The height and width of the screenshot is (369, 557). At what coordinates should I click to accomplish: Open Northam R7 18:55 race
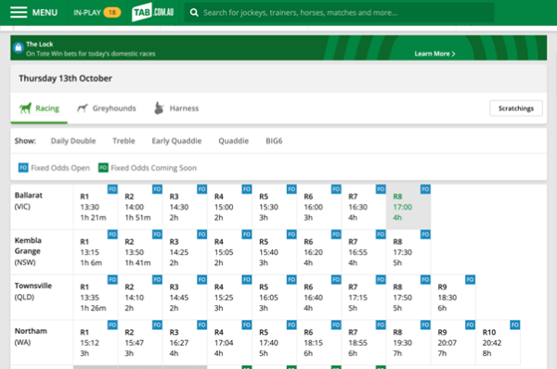point(364,343)
